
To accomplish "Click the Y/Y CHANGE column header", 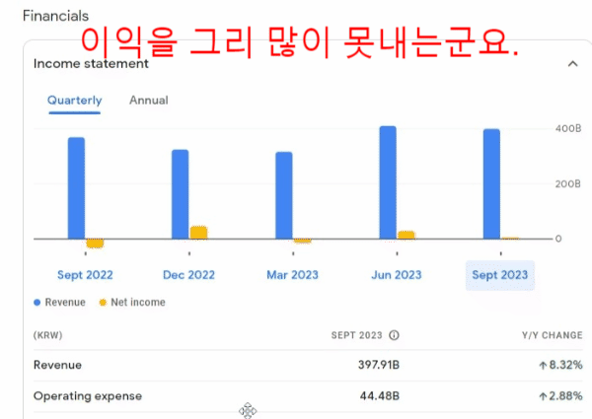I will pyautogui.click(x=553, y=335).
